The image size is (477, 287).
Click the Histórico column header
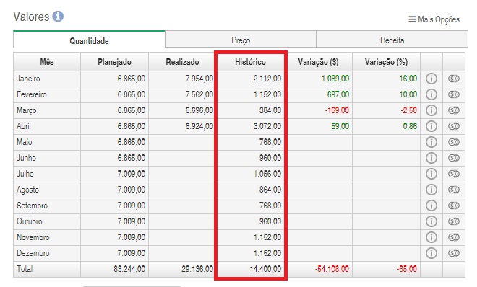tap(250, 62)
